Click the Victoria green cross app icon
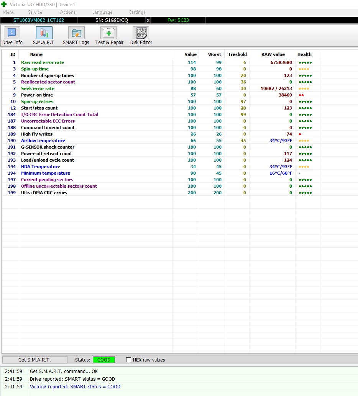Viewport: 358px width, 396px height. point(4,4)
